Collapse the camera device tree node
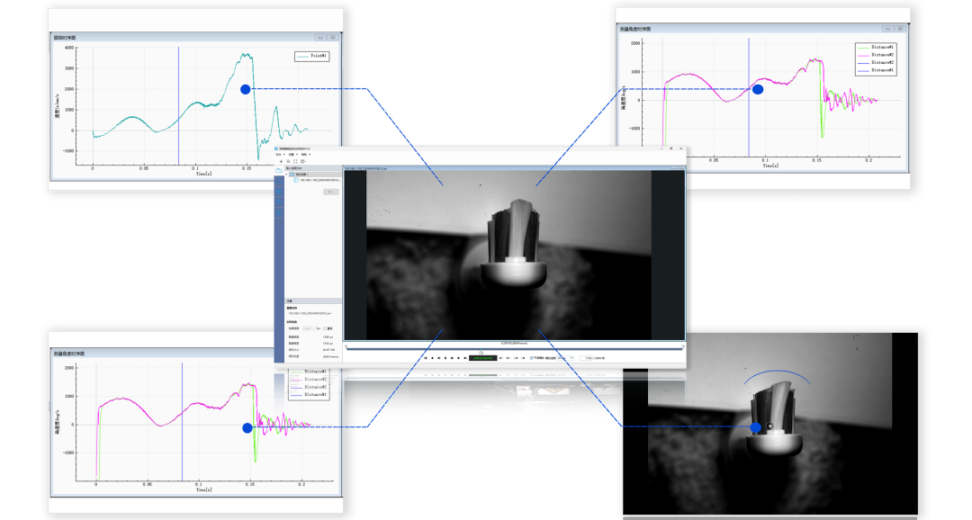This screenshot has width=972, height=520. click(x=287, y=175)
